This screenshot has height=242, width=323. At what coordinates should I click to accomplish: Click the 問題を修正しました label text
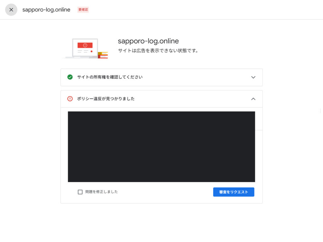102,192
